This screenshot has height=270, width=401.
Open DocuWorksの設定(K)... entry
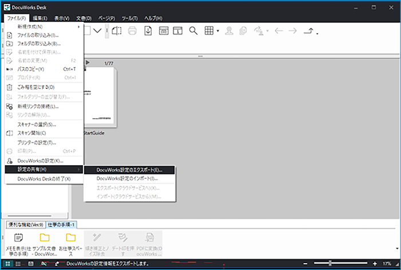(x=44, y=161)
